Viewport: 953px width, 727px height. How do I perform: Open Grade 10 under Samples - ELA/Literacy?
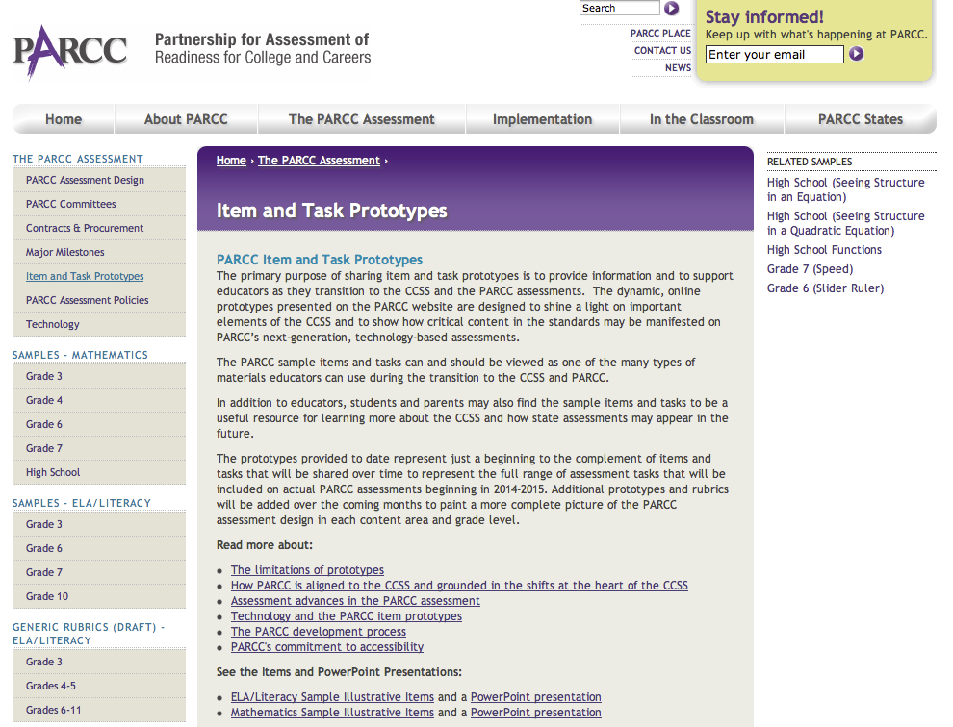pos(99,596)
